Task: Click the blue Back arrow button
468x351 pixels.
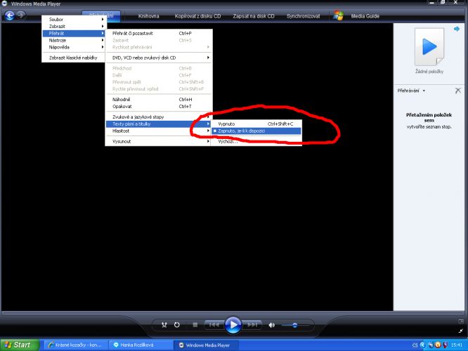Action: [10, 15]
